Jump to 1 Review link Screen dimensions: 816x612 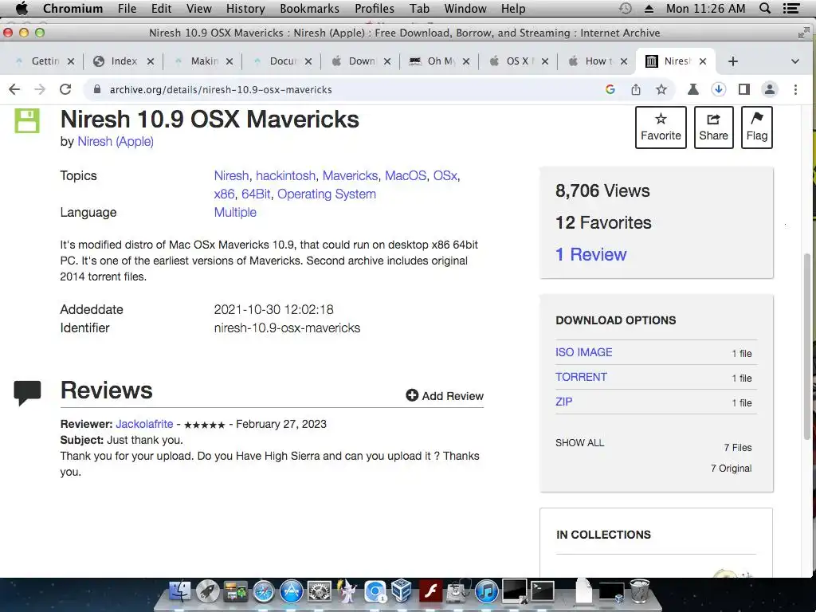pos(590,254)
